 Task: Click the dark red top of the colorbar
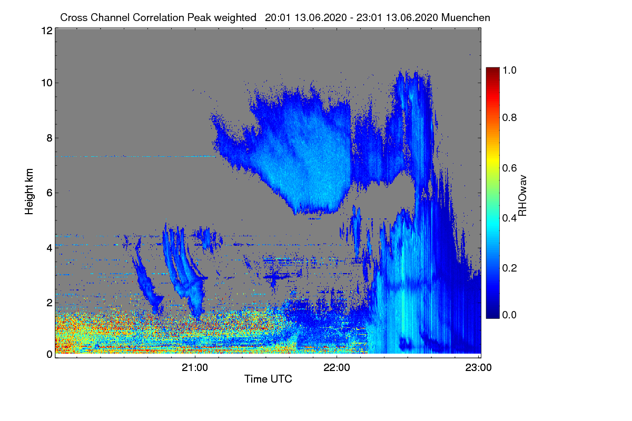point(492,72)
